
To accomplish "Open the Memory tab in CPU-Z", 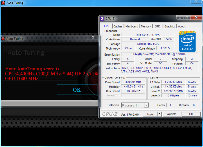I will (x=146, y=26).
